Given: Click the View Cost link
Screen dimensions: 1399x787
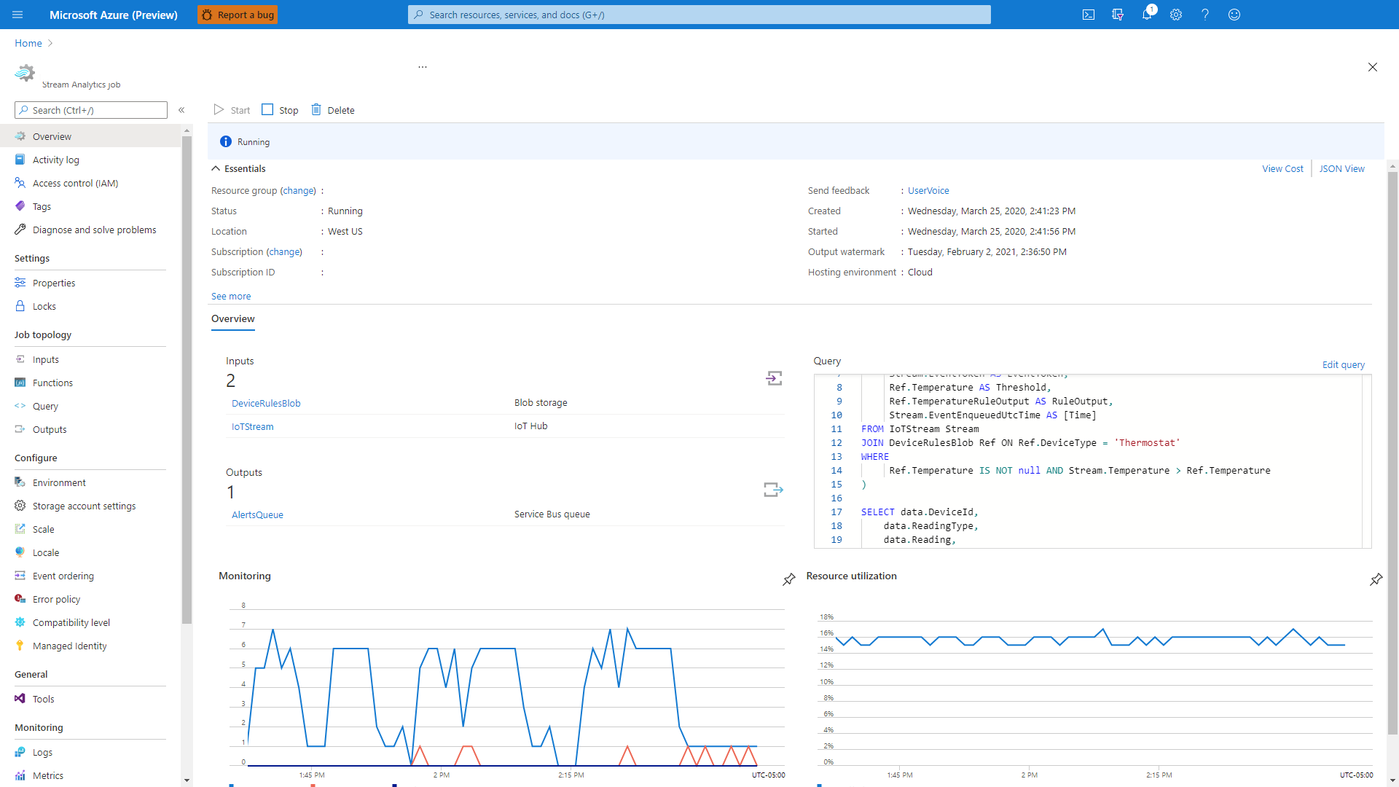Looking at the screenshot, I should [x=1282, y=168].
